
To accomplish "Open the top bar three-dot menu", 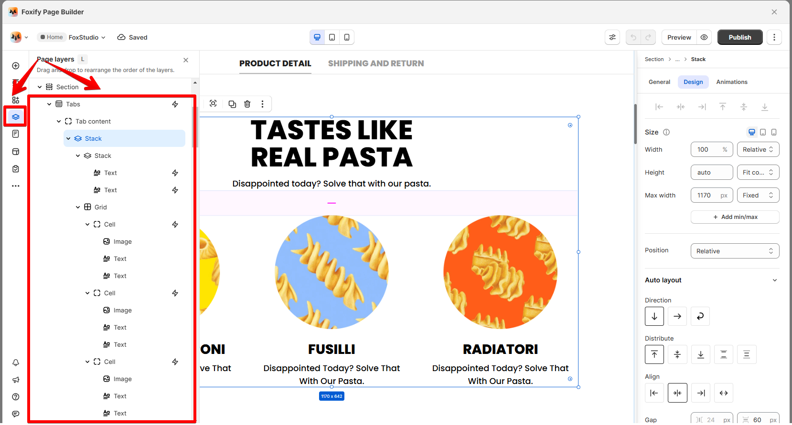I will pyautogui.click(x=774, y=37).
